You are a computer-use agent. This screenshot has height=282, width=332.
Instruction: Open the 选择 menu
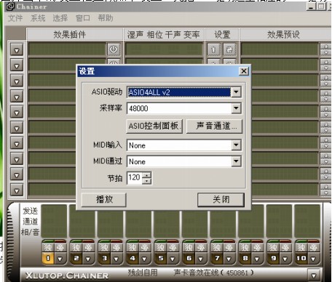pyautogui.click(x=60, y=18)
